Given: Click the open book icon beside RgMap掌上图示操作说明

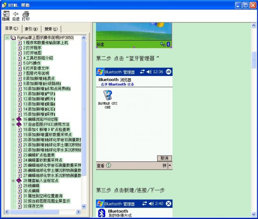Looking at the screenshot, I should point(13,38).
